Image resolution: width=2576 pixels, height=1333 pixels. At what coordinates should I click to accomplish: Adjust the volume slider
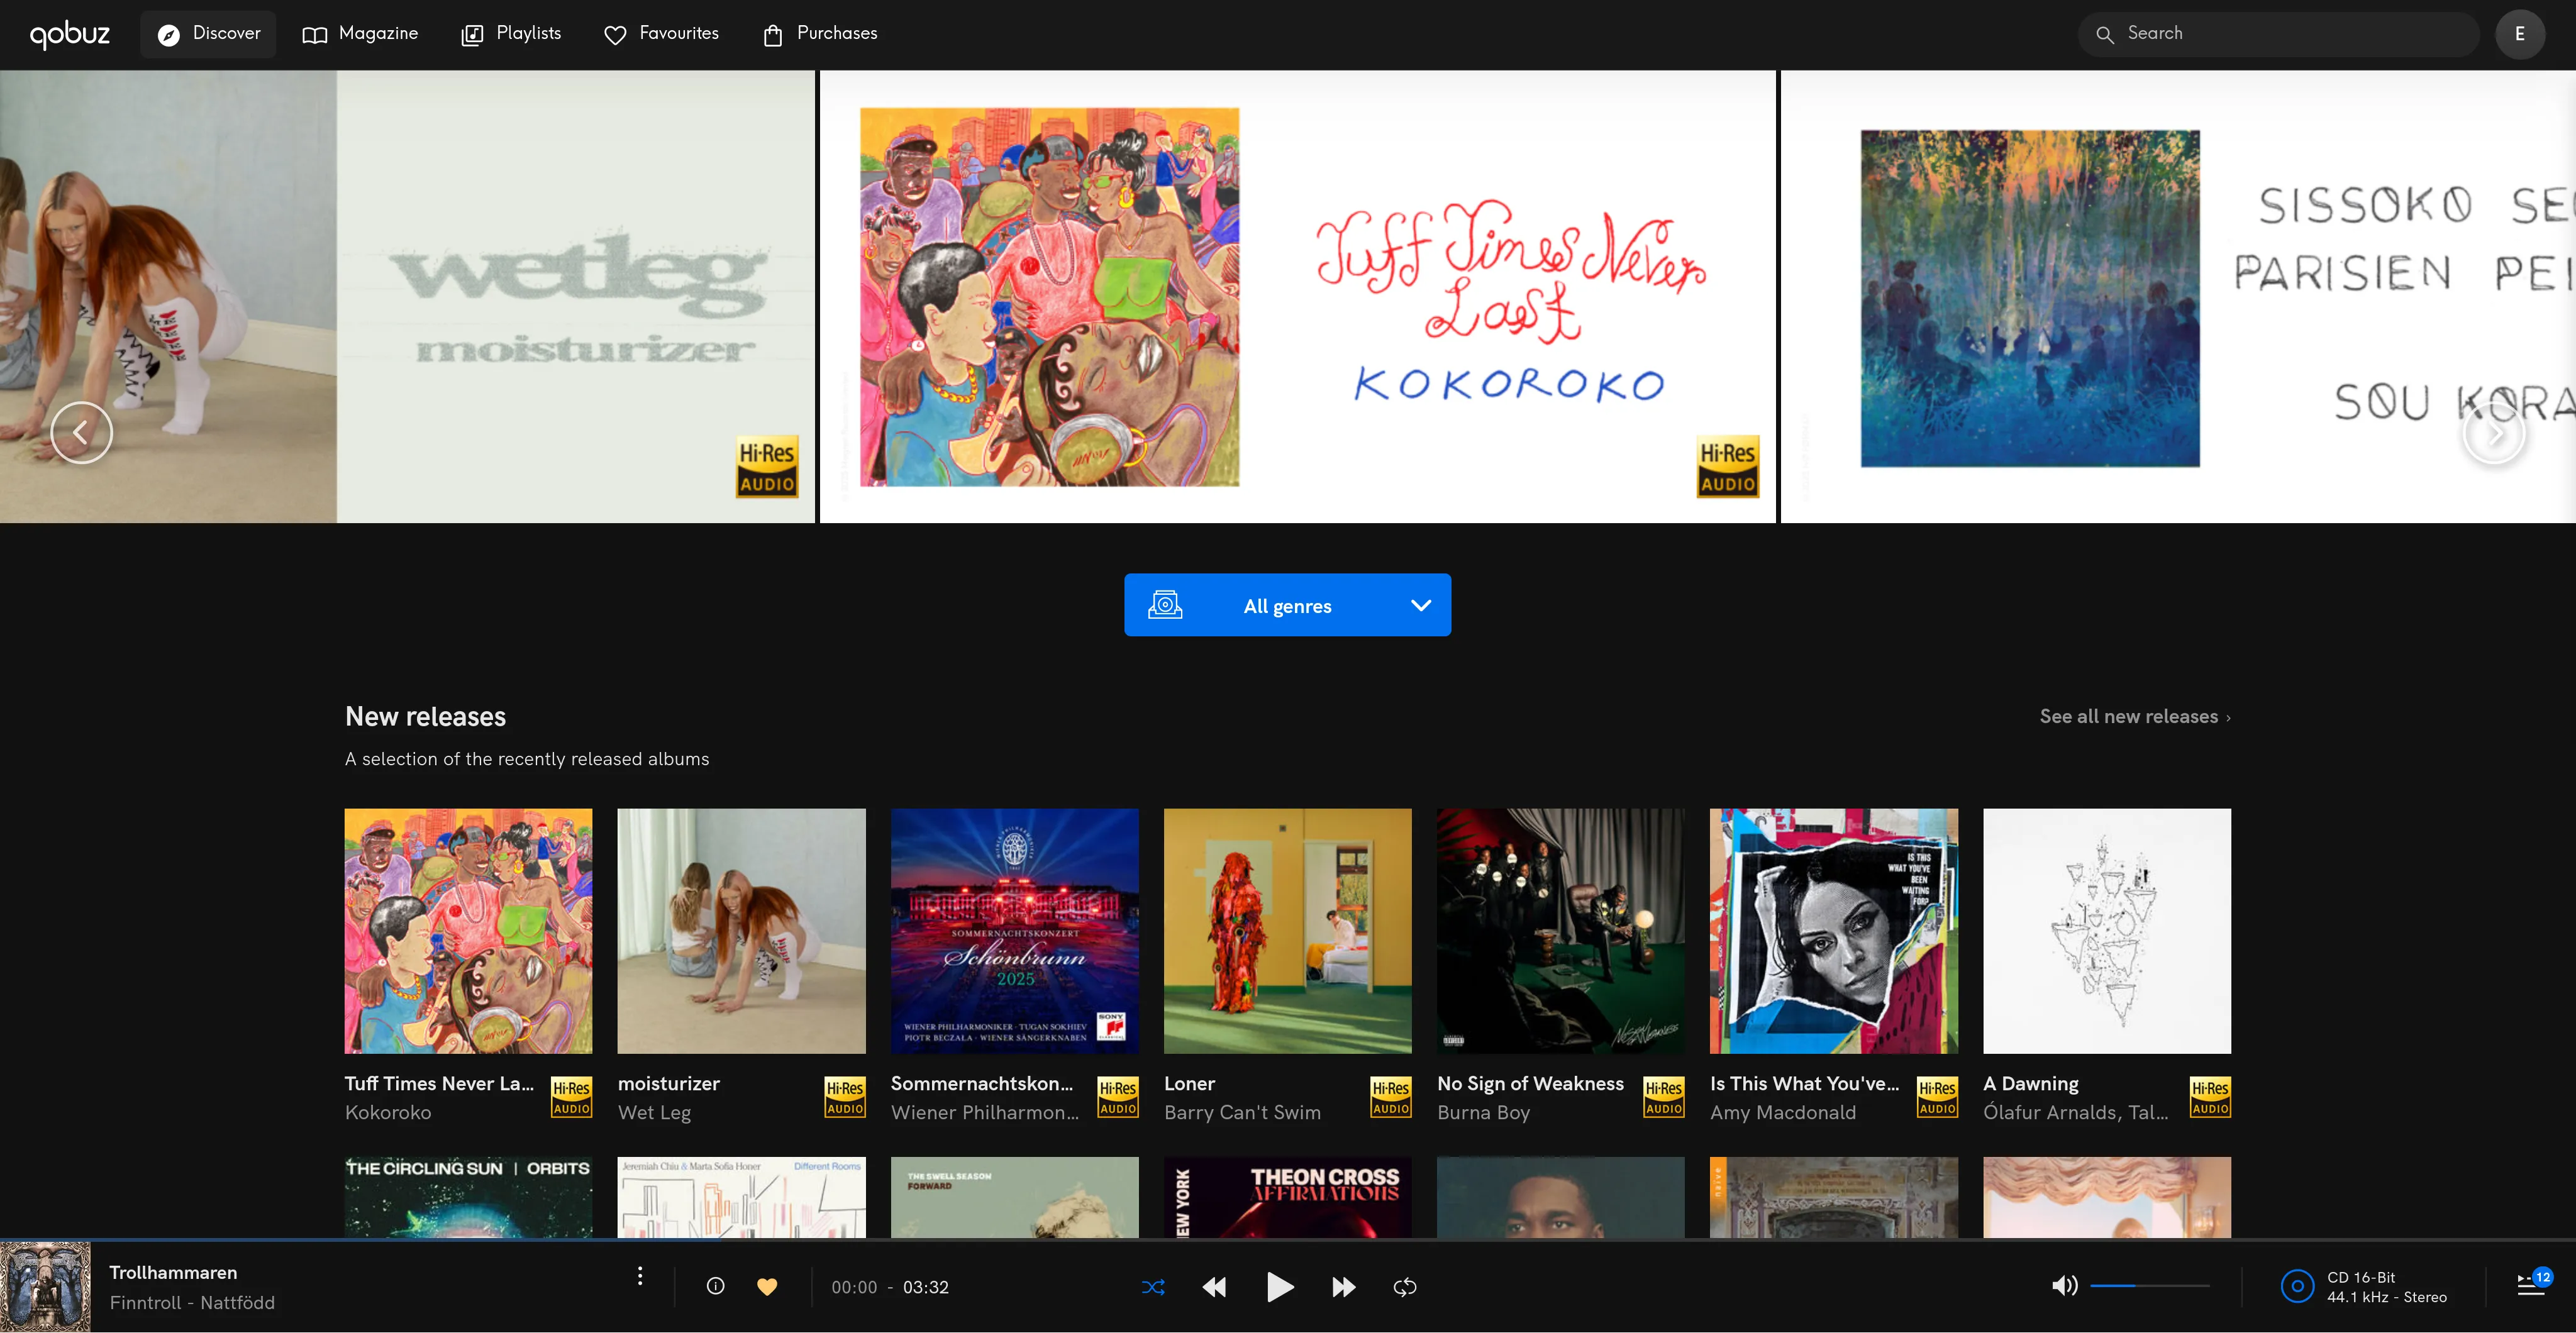coord(2149,1286)
